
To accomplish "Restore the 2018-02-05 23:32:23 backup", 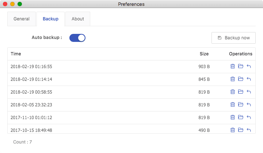I will point(249,105).
